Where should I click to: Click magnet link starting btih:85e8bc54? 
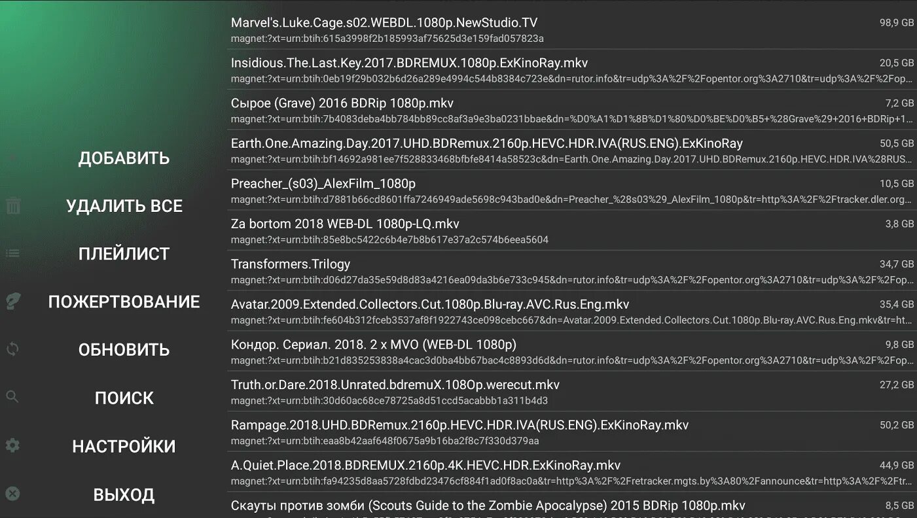[389, 240]
